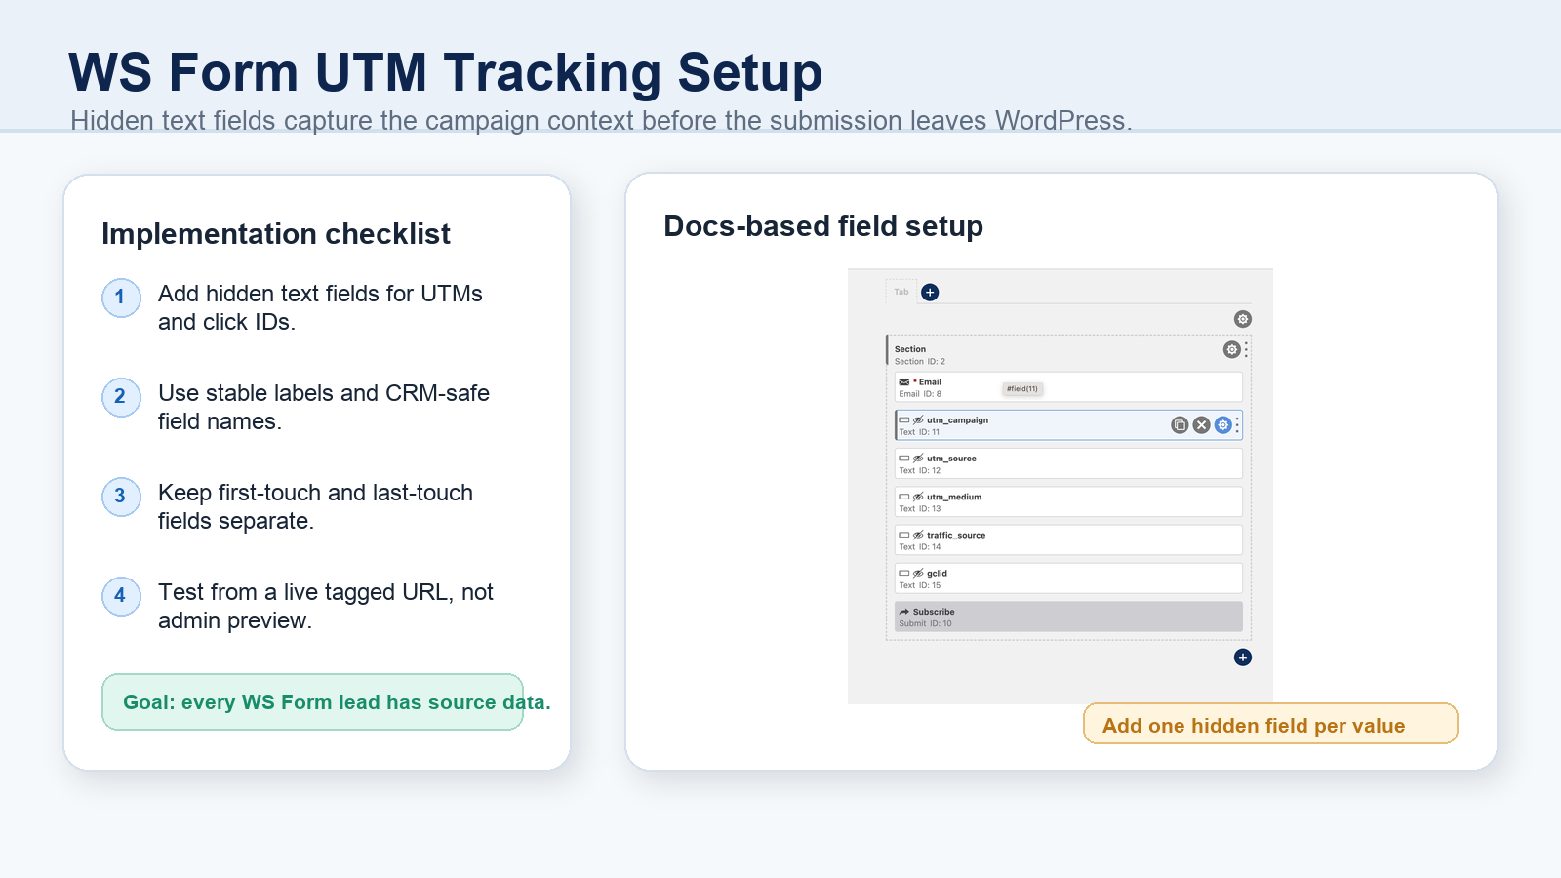Viewport: 1561px width, 878px height.
Task: Click the Subscribe arrow icon
Action: pos(904,612)
